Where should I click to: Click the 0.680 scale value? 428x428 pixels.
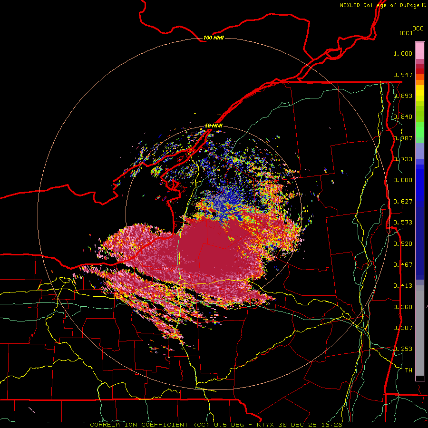coord(403,180)
